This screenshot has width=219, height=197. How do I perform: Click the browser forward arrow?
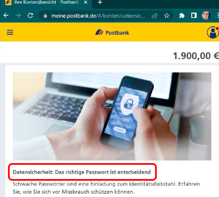click(x=18, y=15)
